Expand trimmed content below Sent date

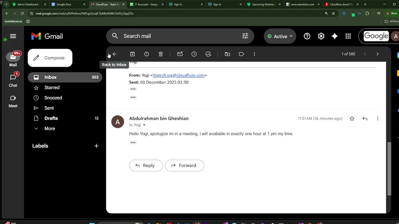133,89
